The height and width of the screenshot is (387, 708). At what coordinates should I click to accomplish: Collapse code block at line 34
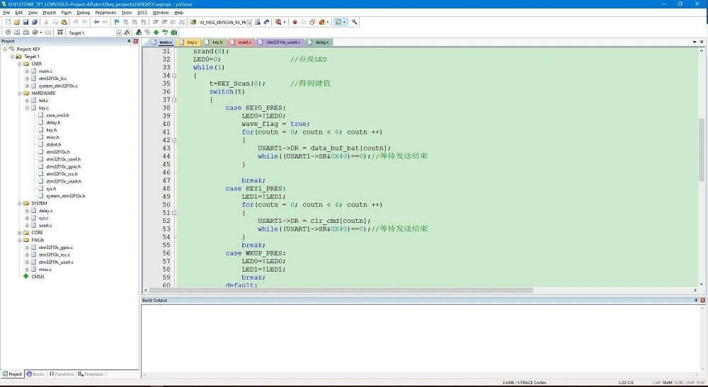pyautogui.click(x=174, y=76)
